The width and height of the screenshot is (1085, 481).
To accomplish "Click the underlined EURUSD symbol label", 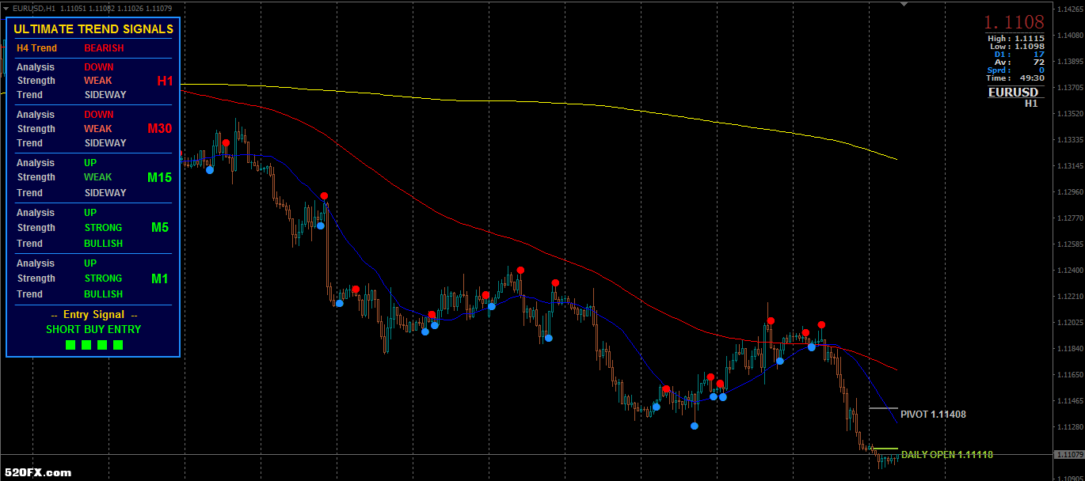I will click(x=1013, y=92).
